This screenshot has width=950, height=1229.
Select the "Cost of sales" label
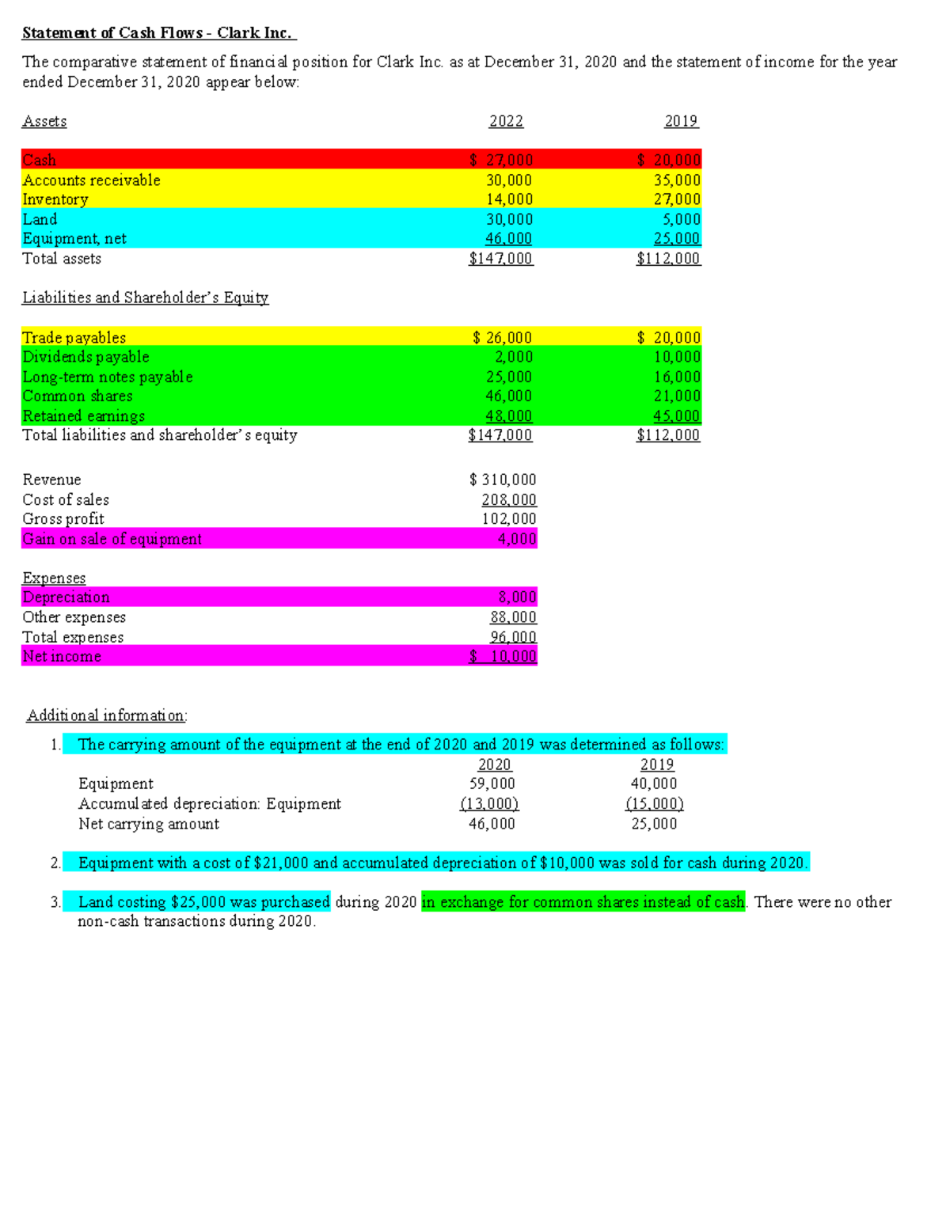click(x=66, y=499)
